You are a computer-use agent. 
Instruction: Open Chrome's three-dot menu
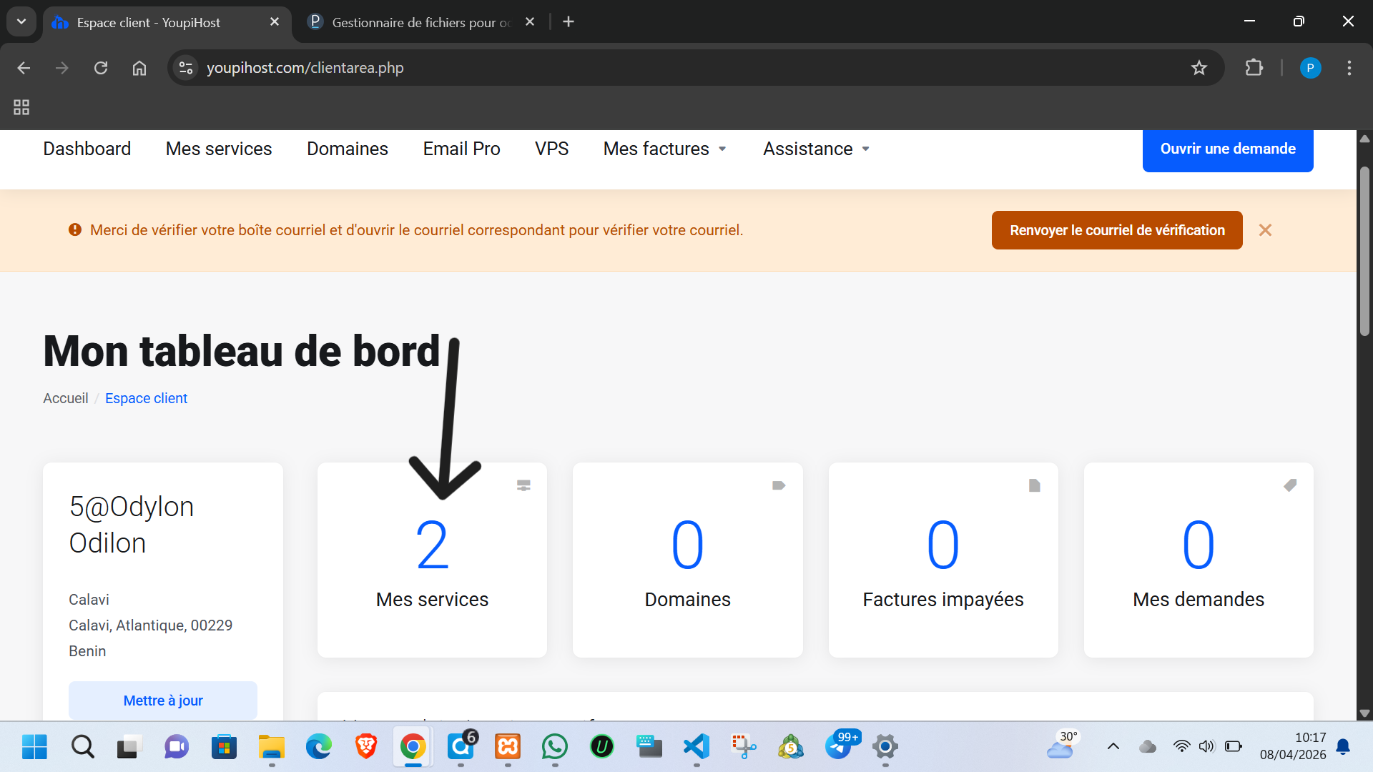(x=1349, y=68)
